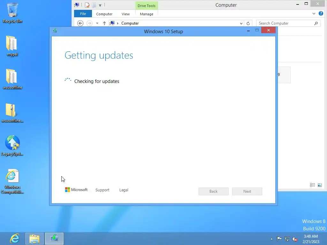Click the computer icon in address bar
This screenshot has width=327, height=245.
[x=112, y=23]
